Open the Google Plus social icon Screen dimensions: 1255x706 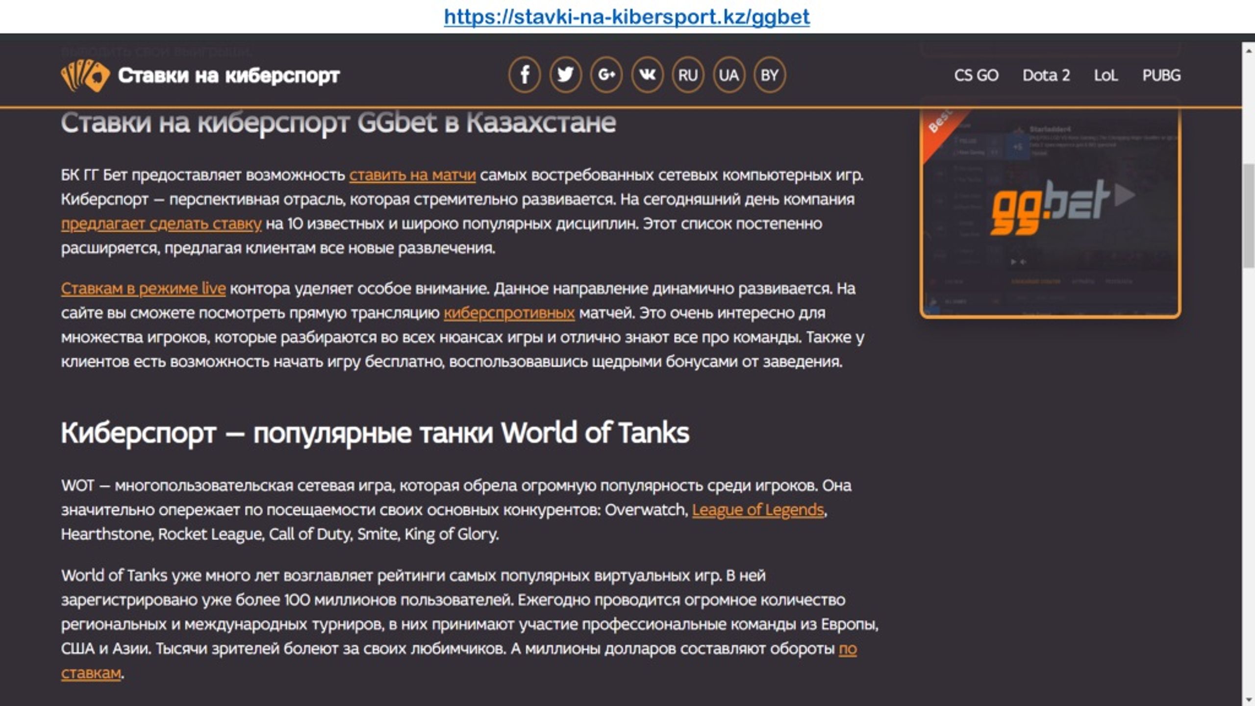606,75
